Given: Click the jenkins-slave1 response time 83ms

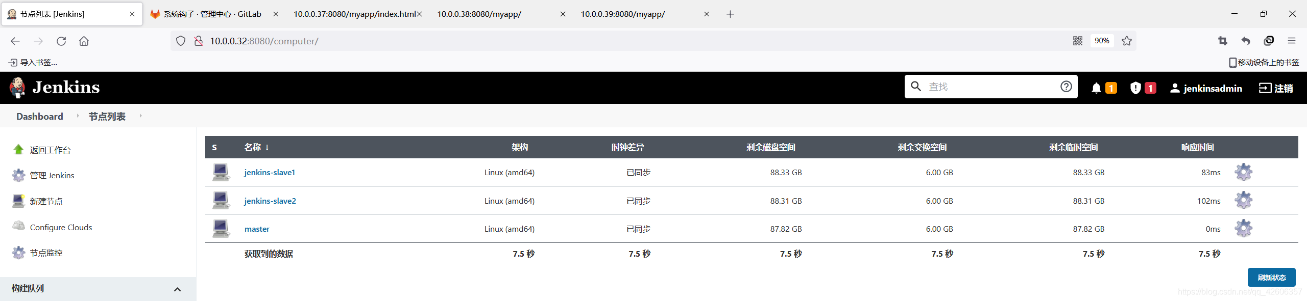Looking at the screenshot, I should [x=1211, y=172].
